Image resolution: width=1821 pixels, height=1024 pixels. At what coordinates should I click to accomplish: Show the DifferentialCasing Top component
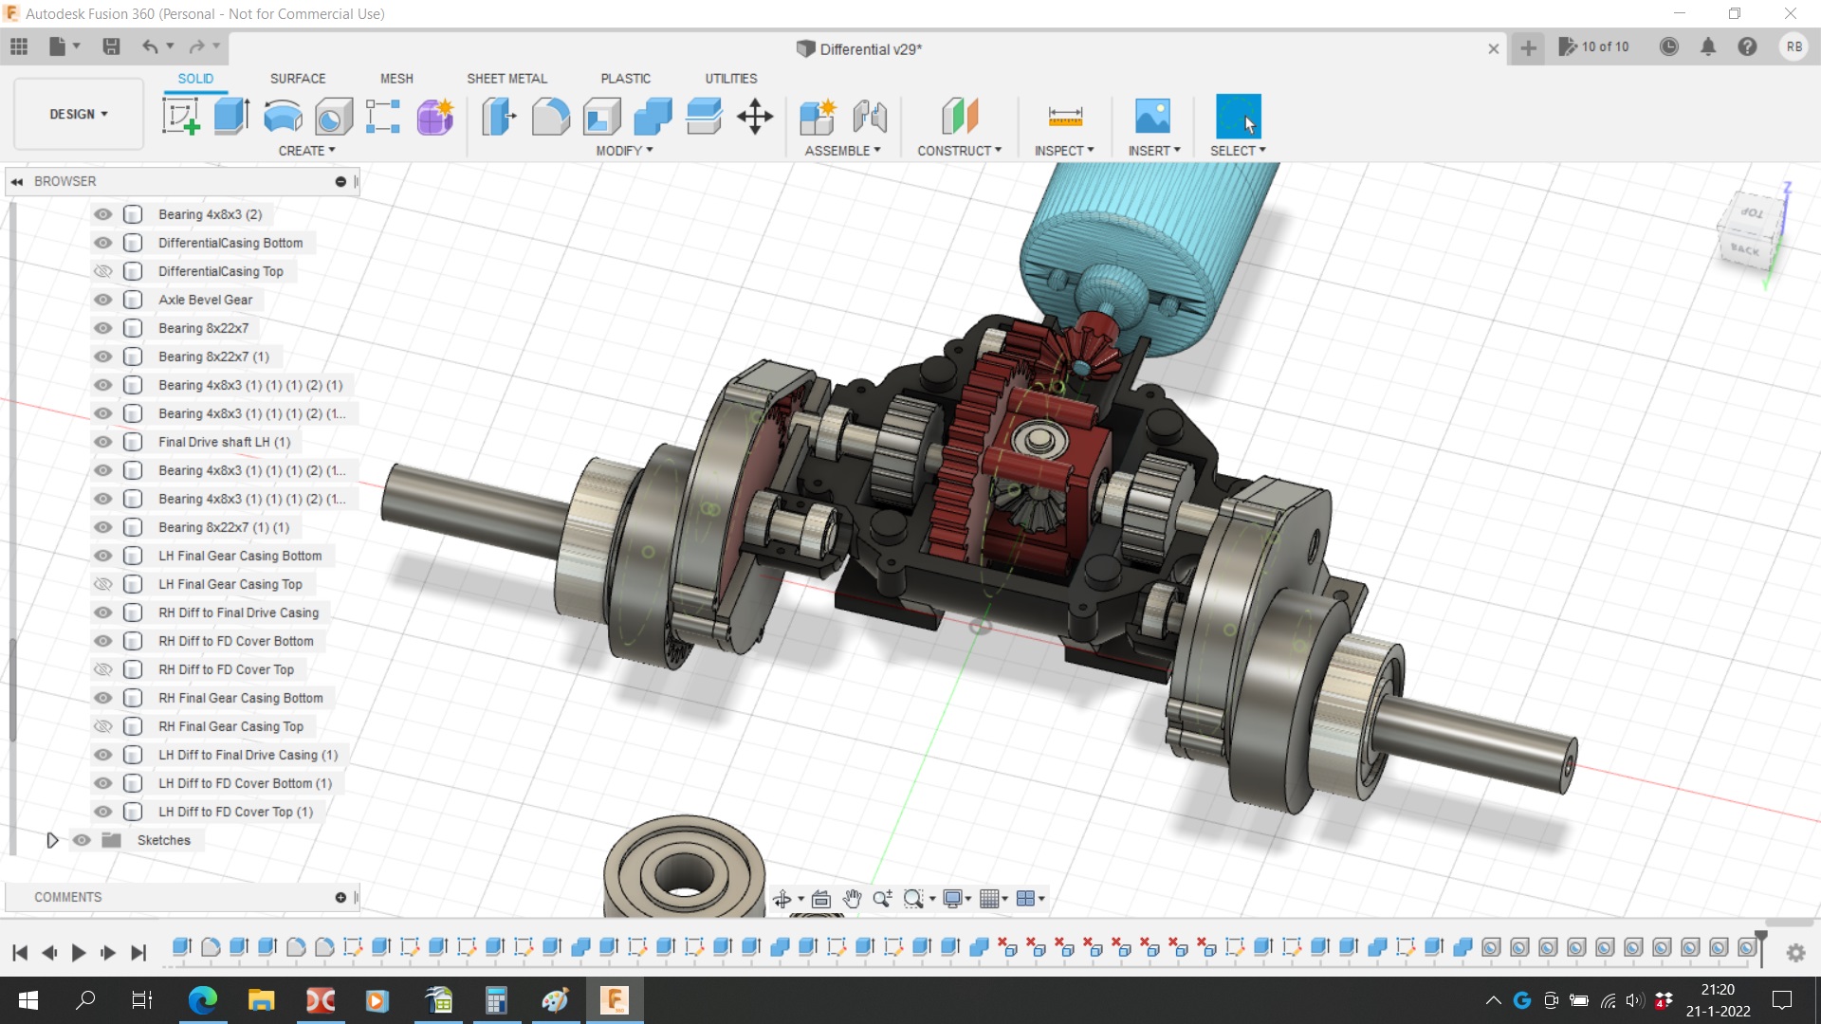[102, 271]
